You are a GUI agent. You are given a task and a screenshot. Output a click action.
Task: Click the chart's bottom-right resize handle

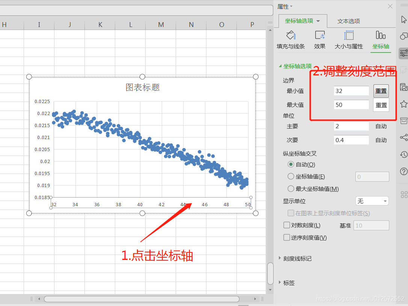[256, 213]
